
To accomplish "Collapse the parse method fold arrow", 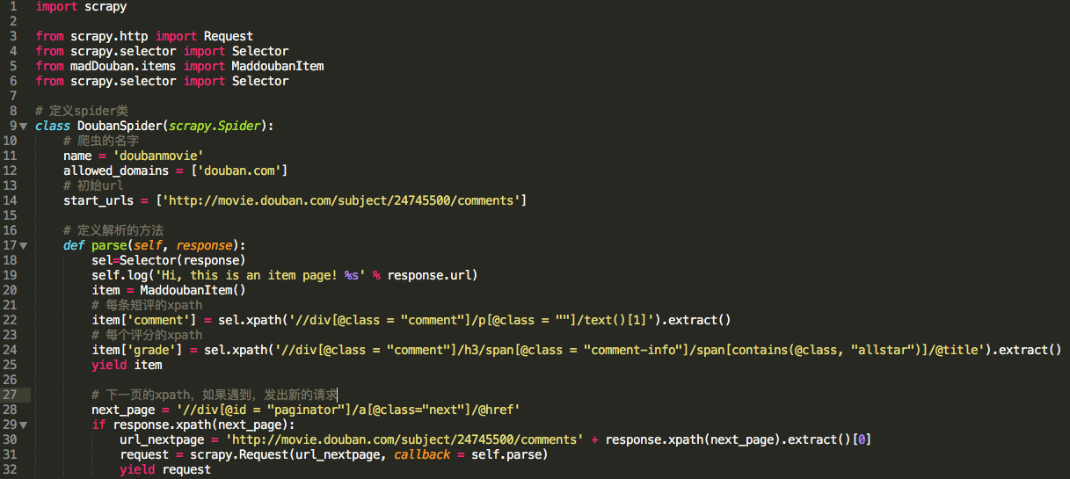I will click(x=24, y=245).
